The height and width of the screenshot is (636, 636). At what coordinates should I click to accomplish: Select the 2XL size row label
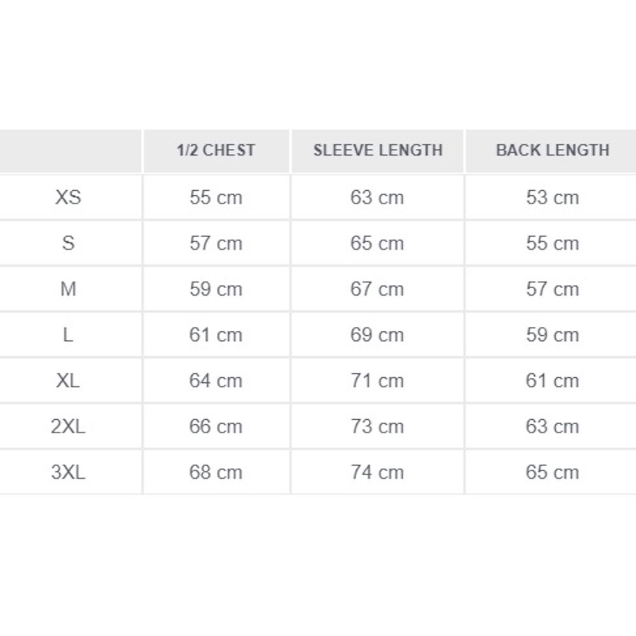tap(68, 426)
